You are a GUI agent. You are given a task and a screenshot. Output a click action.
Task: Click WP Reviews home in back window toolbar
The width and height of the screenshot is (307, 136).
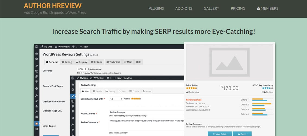(62, 47)
